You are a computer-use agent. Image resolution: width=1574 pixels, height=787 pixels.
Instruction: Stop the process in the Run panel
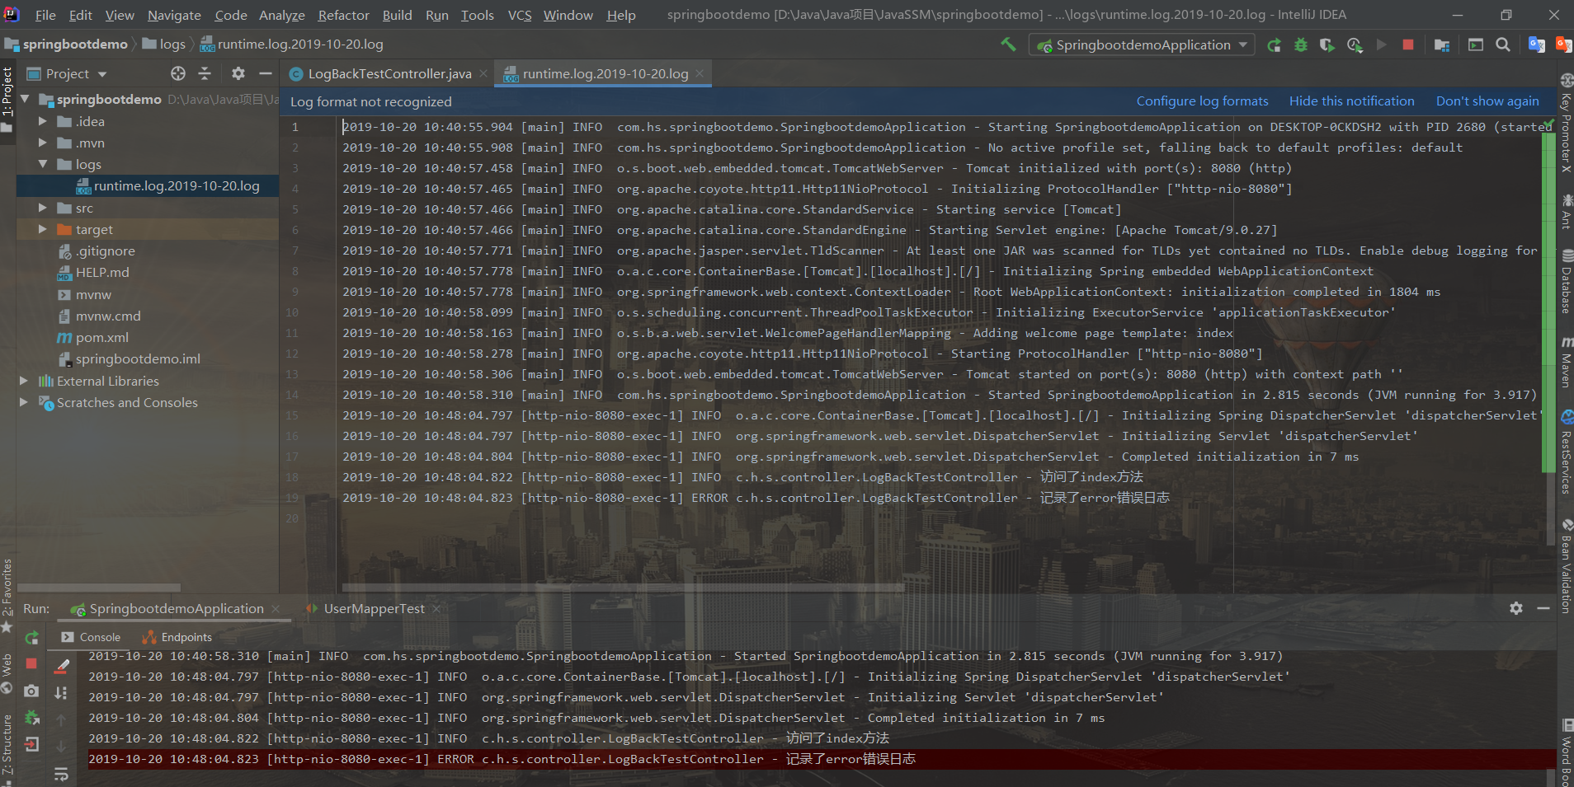click(31, 663)
